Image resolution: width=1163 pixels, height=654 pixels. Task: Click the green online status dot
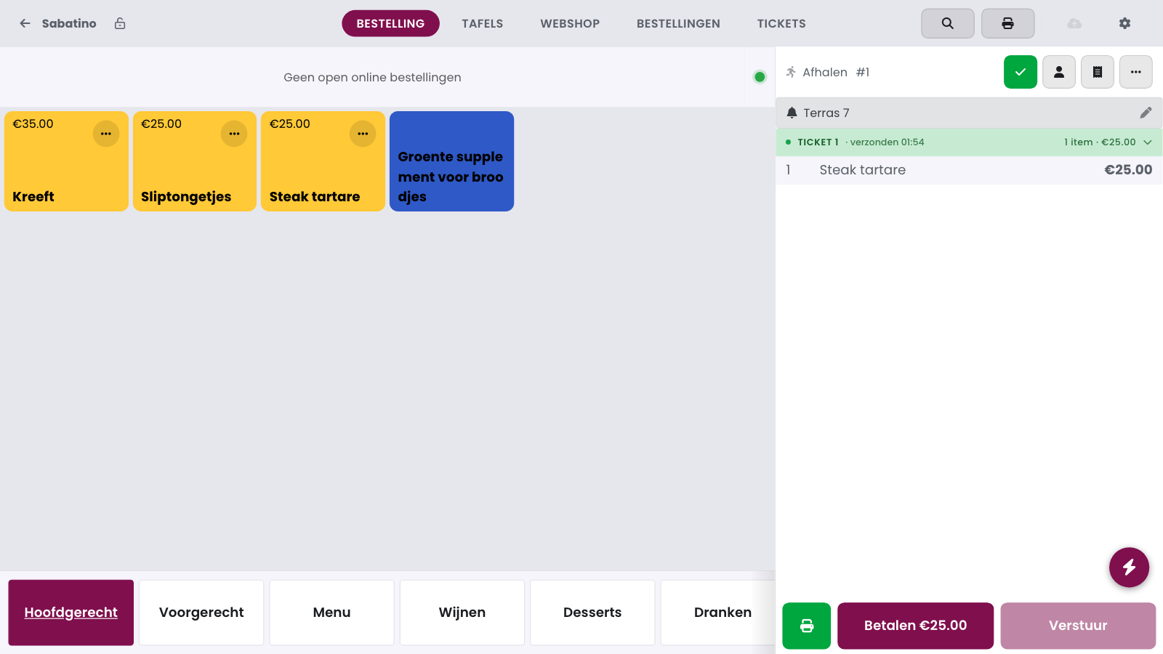coord(760,77)
